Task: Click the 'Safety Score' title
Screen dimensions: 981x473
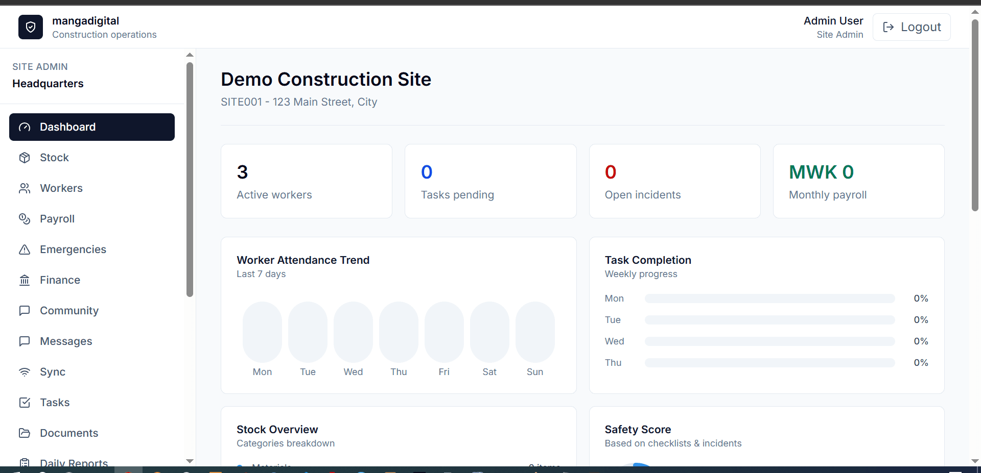Action: coord(638,430)
